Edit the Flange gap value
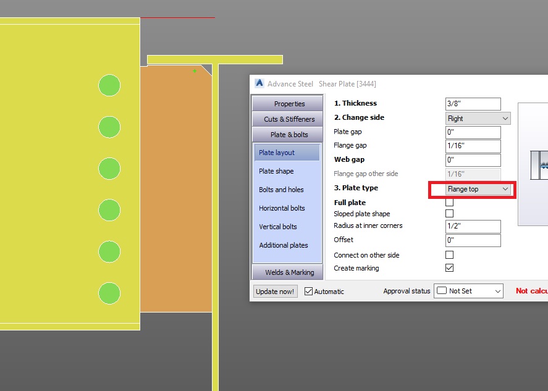 [473, 146]
